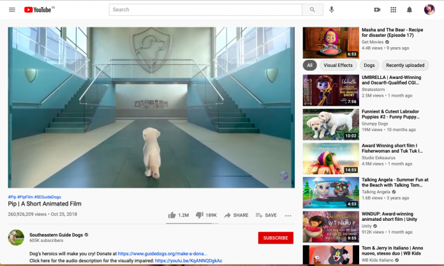Open Stratostorm channel name

pos(373,89)
